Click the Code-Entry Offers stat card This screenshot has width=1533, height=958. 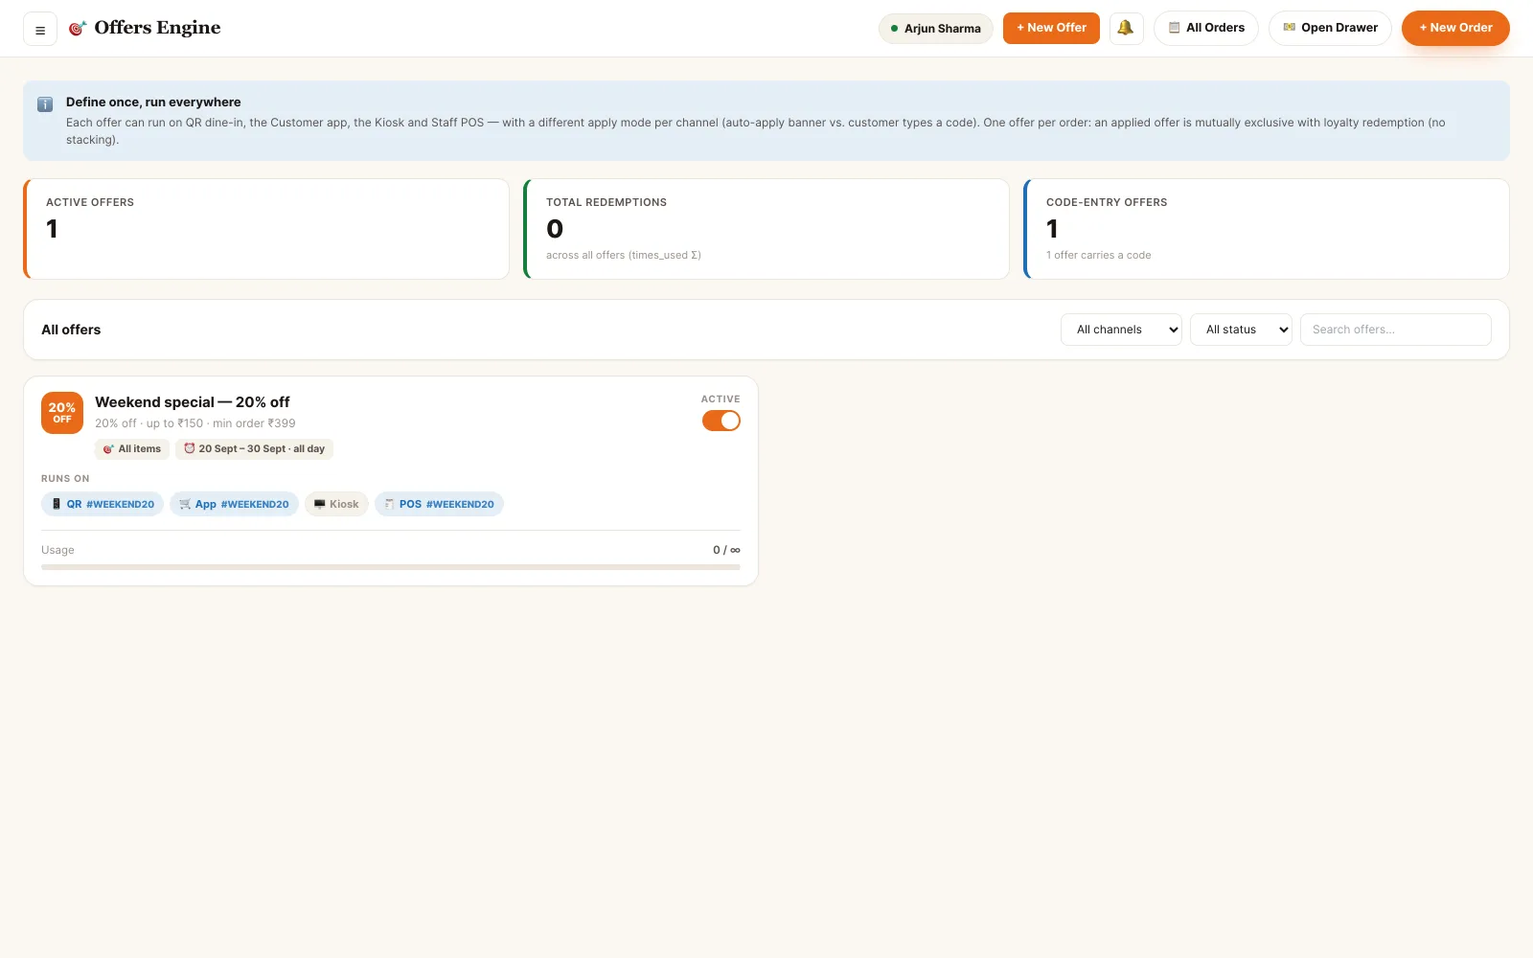[1267, 229]
